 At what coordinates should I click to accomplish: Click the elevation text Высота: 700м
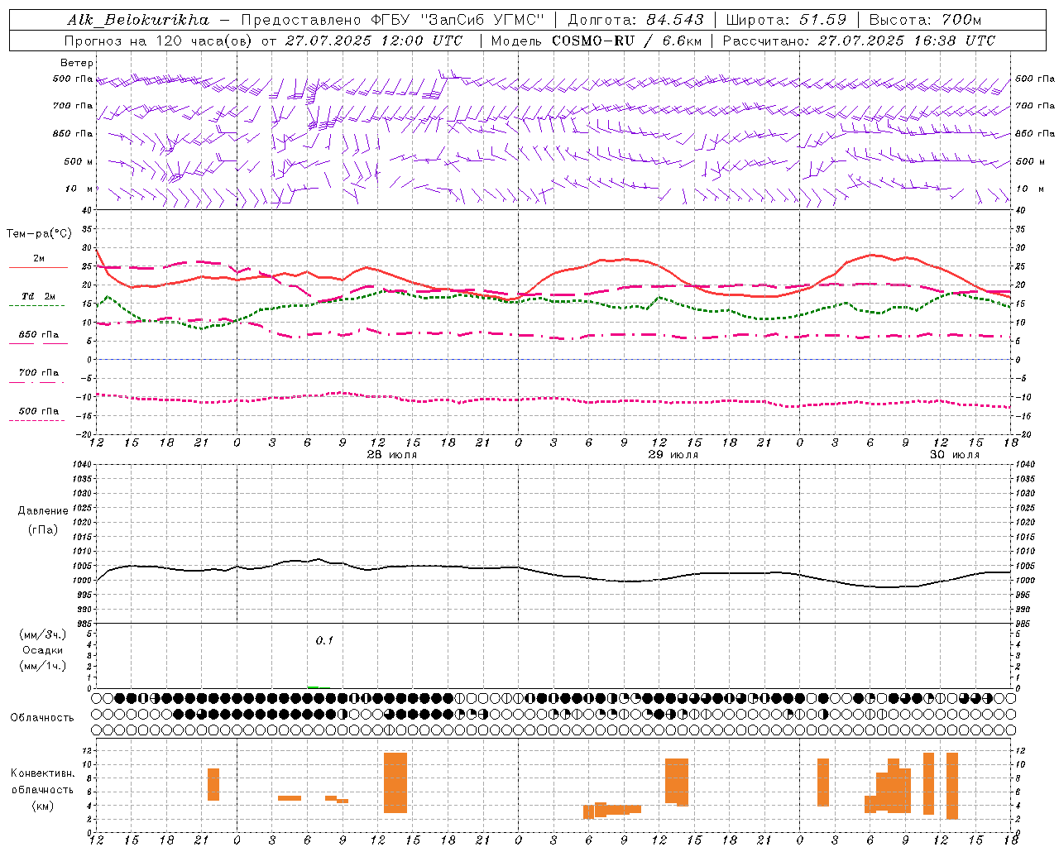[x=925, y=20]
